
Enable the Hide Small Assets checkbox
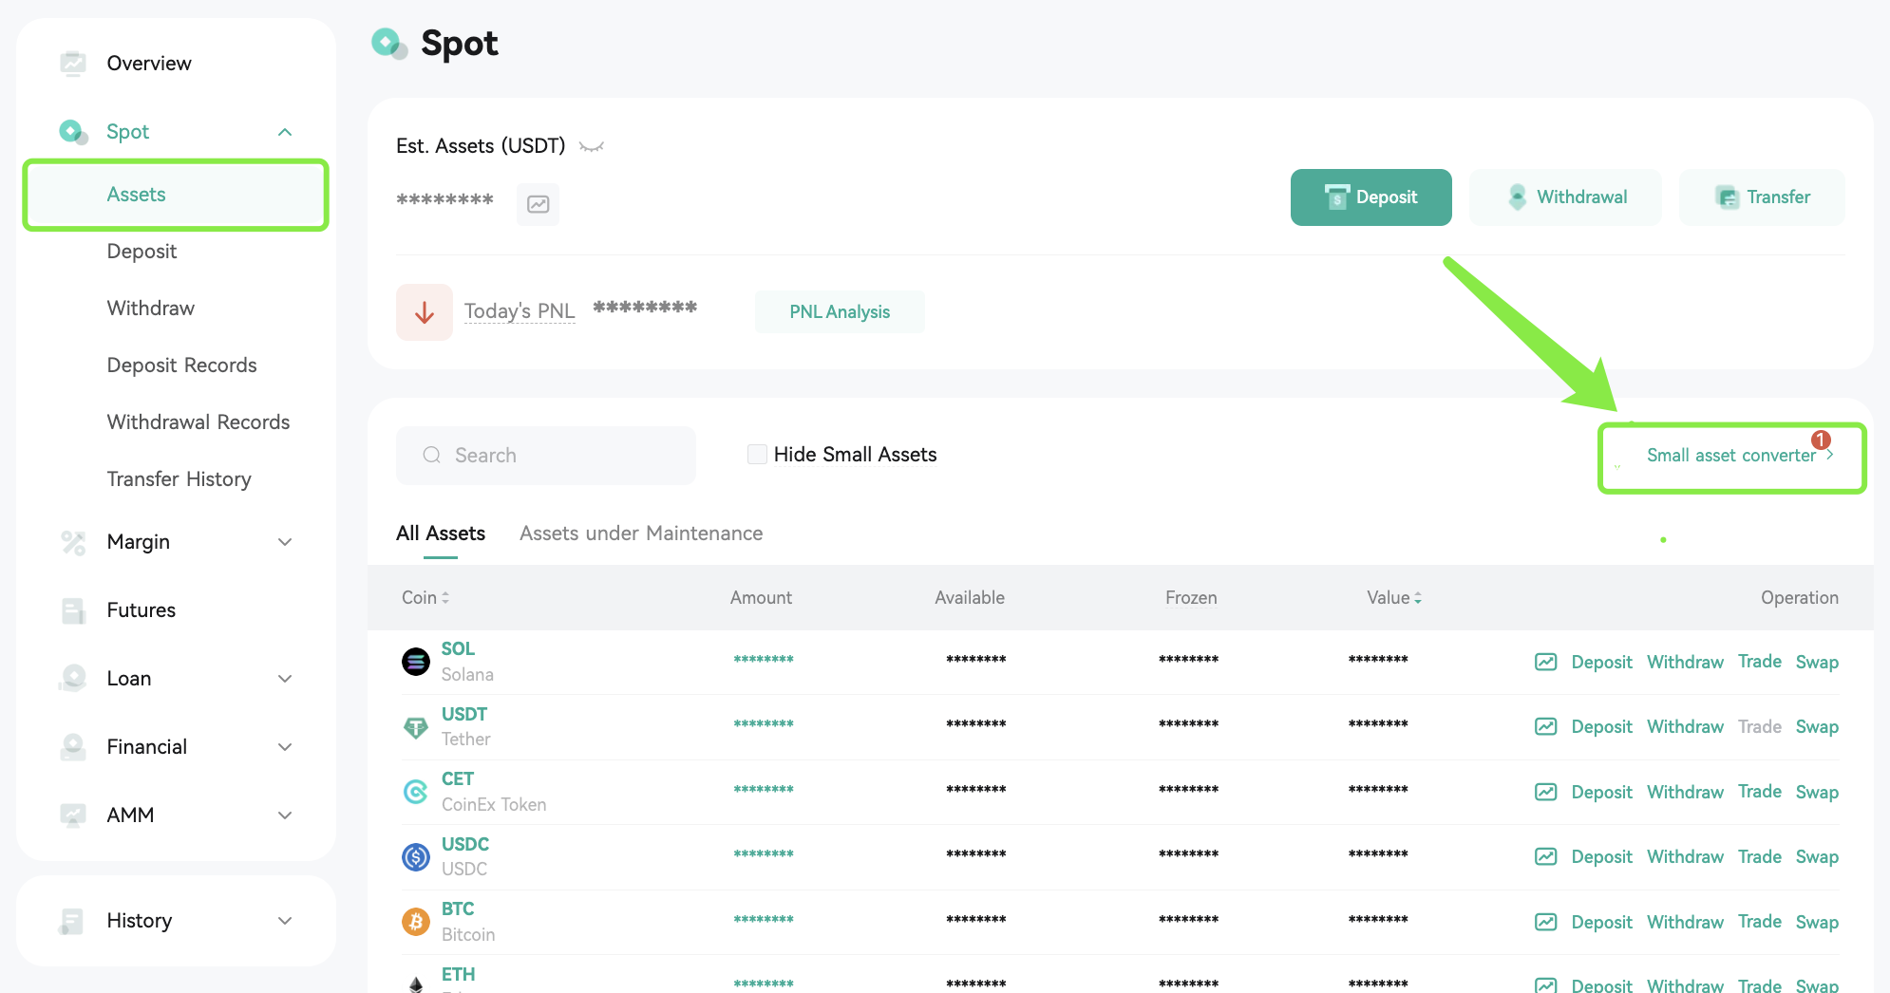pos(757,454)
